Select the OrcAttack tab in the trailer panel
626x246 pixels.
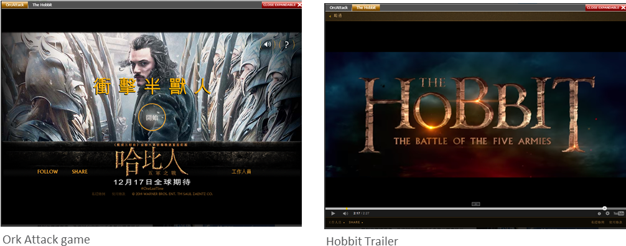coord(339,7)
